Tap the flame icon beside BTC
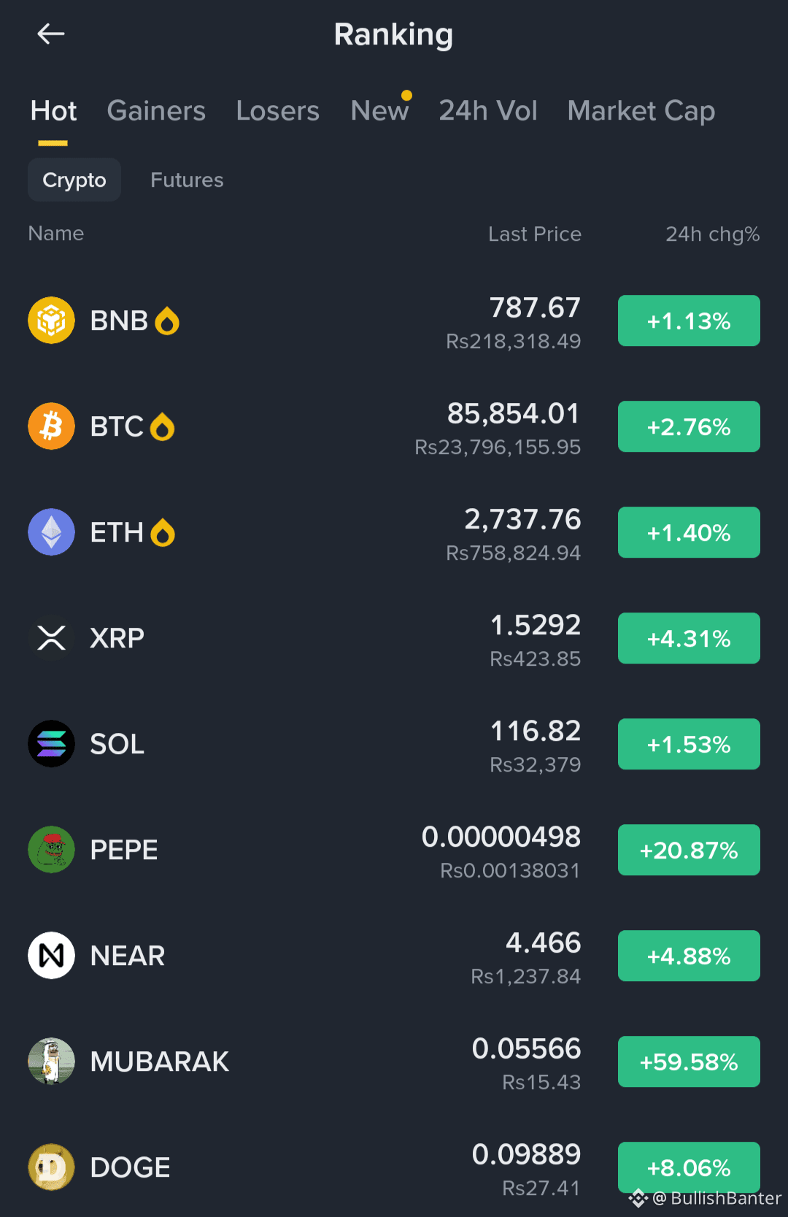This screenshot has height=1217, width=788. 162,427
